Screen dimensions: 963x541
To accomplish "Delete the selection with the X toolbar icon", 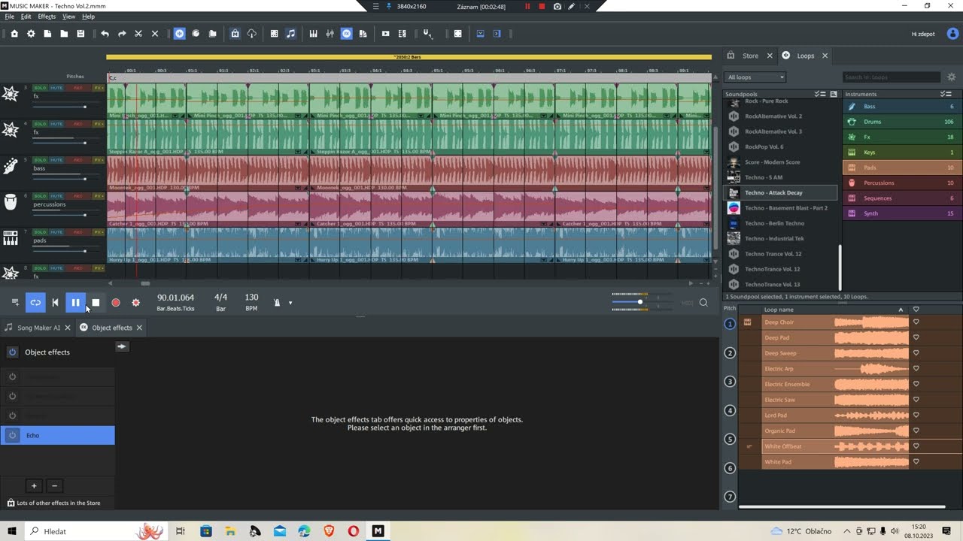I will (155, 34).
